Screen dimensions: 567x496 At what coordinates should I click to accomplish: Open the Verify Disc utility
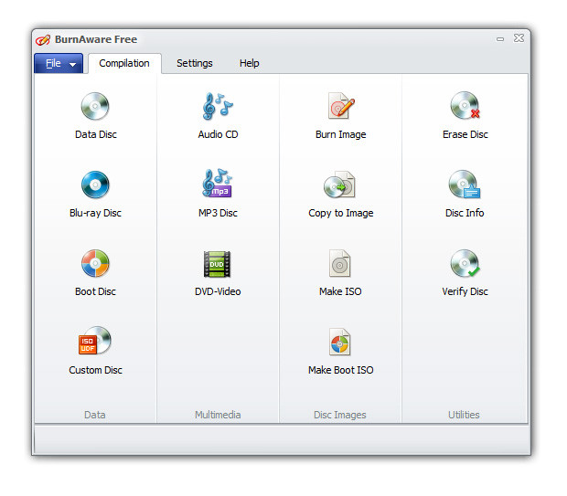coord(465,263)
